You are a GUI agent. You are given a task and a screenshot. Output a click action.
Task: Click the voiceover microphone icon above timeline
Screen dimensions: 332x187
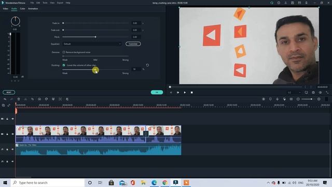277,99
